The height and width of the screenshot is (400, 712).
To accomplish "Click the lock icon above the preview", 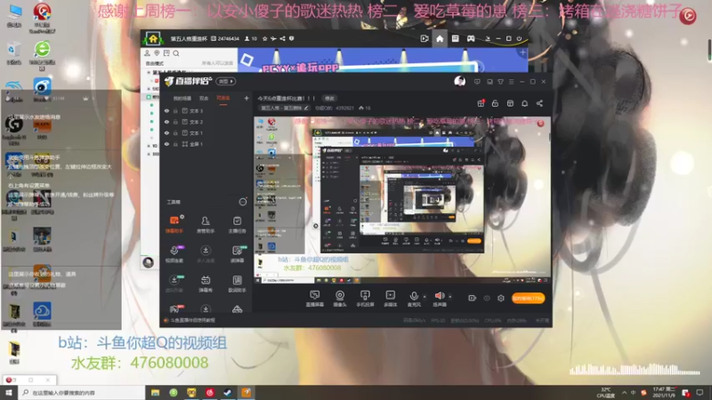I will (495, 103).
